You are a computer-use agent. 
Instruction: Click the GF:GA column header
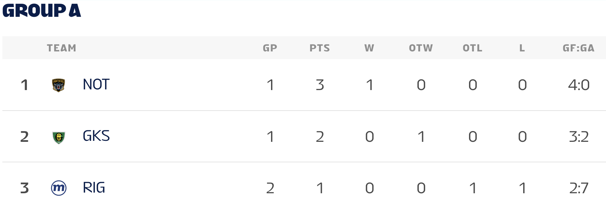578,48
